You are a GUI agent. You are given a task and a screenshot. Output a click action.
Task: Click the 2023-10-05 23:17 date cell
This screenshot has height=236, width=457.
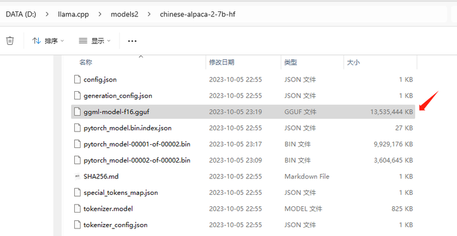pos(235,144)
